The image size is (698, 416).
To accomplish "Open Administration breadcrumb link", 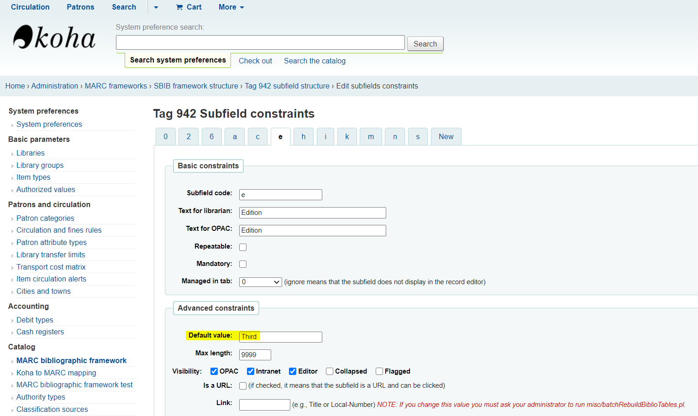I will 55,86.
